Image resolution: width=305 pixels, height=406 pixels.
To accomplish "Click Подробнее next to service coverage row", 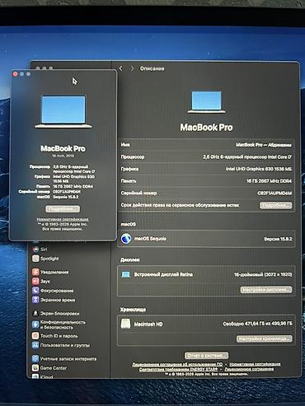I will click(276, 205).
